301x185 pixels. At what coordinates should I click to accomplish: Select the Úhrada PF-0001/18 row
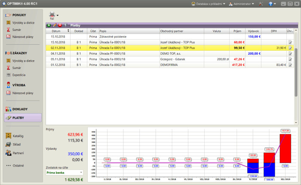pyautogui.click(x=170, y=53)
